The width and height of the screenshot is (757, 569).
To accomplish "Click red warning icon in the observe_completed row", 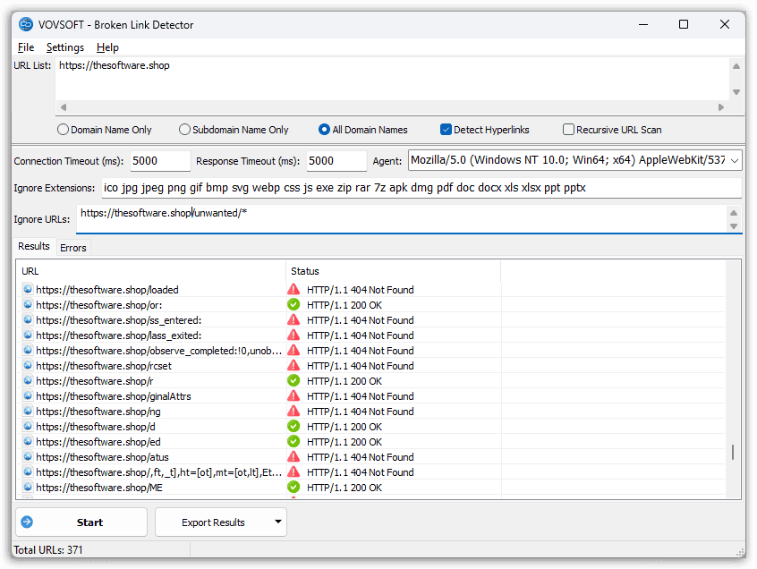I will click(x=293, y=350).
